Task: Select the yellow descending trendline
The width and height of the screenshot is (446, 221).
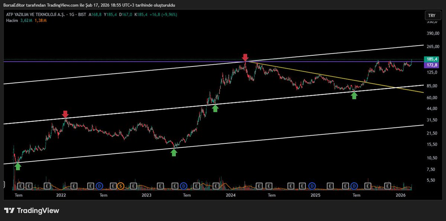Action: tap(334, 77)
